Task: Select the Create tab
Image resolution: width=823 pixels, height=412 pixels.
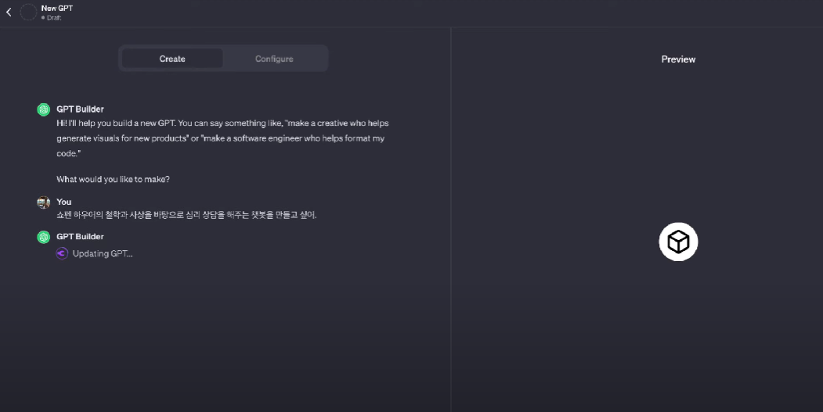Action: pyautogui.click(x=172, y=59)
